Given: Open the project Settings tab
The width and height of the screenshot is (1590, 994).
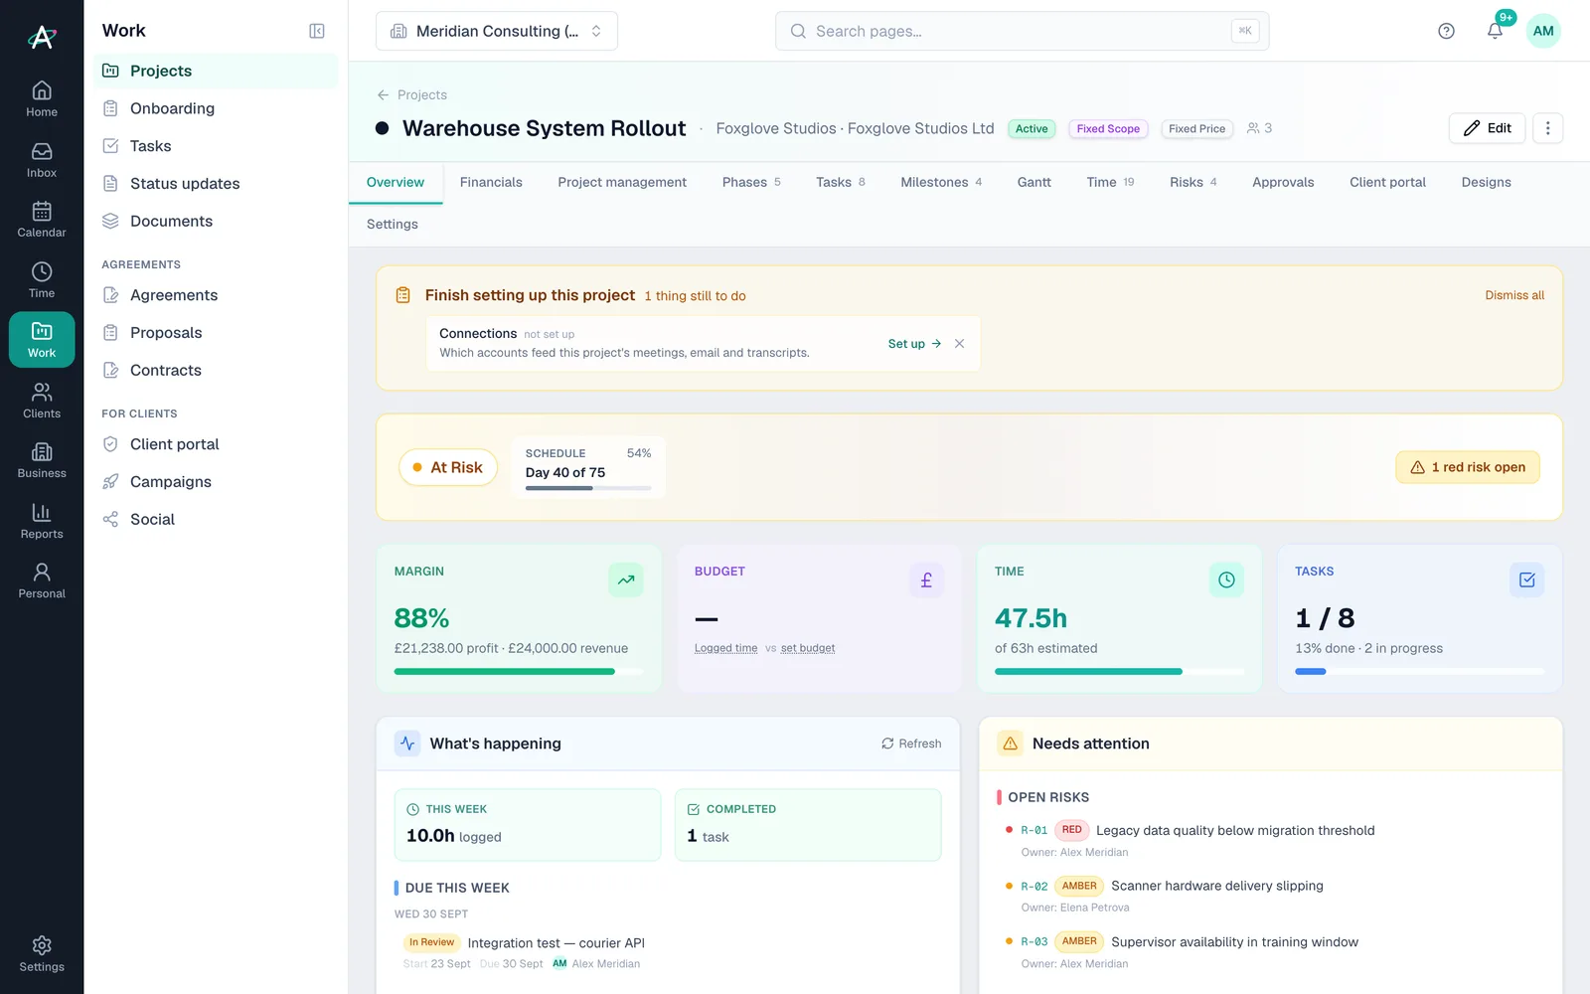Looking at the screenshot, I should click(x=393, y=225).
